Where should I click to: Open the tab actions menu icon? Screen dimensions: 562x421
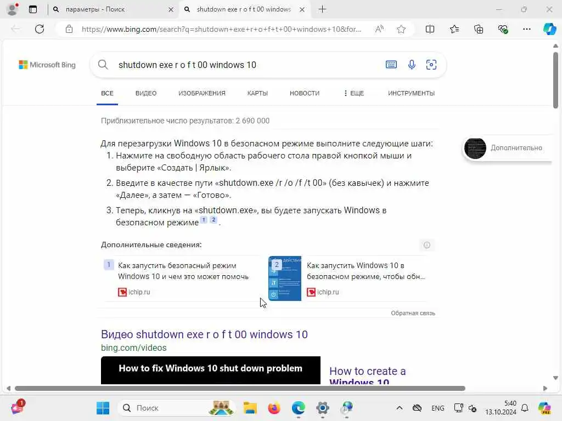[33, 9]
